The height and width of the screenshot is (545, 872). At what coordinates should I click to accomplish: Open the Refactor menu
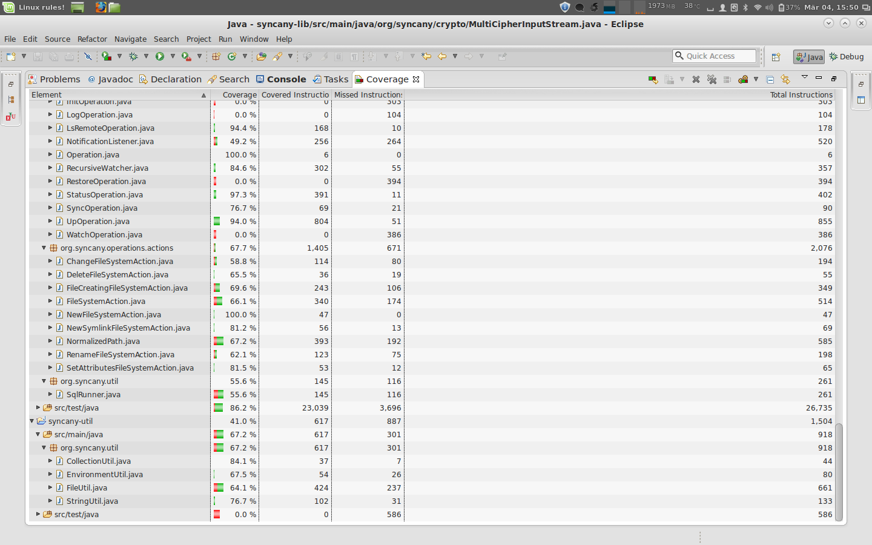(92, 39)
